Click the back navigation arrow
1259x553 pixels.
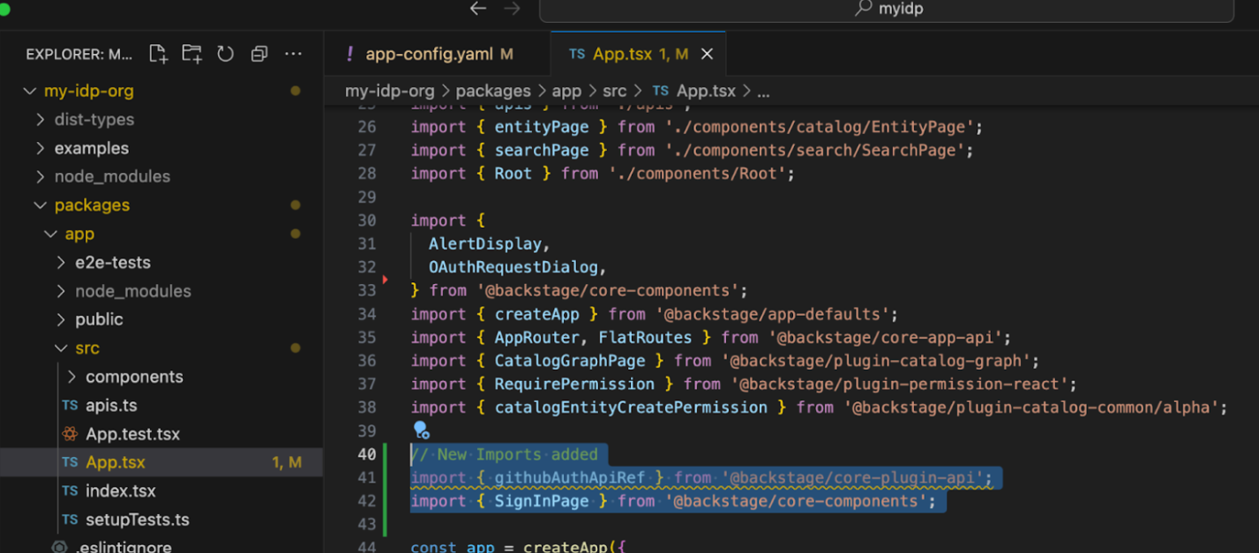coord(478,9)
